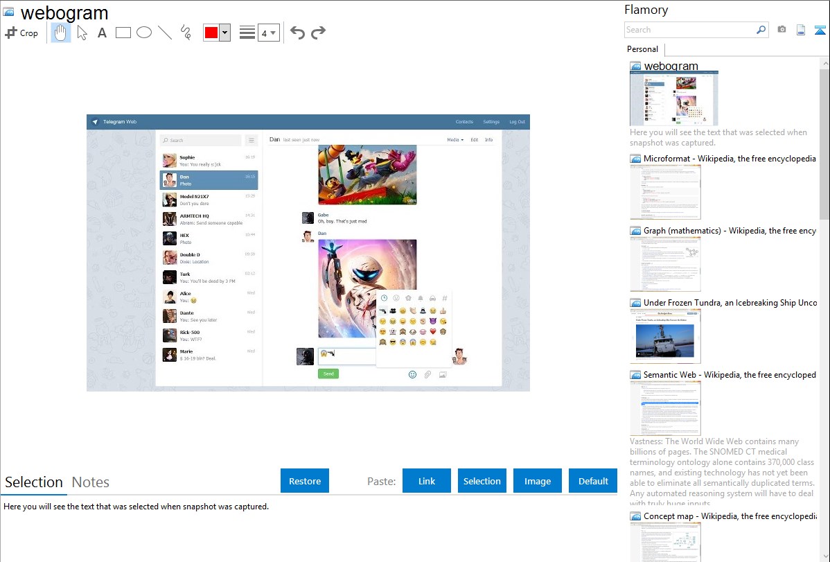Image resolution: width=830 pixels, height=562 pixels.
Task: Click the snapshot icon beside Graph (mathematics)
Action: click(x=635, y=231)
